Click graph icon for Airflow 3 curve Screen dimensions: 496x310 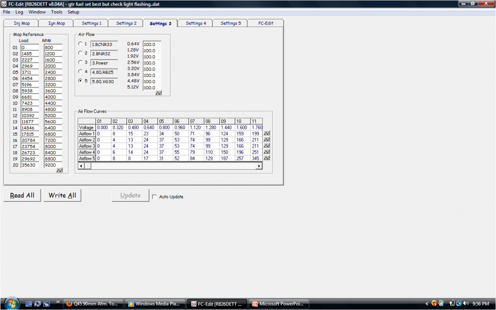pos(267,146)
